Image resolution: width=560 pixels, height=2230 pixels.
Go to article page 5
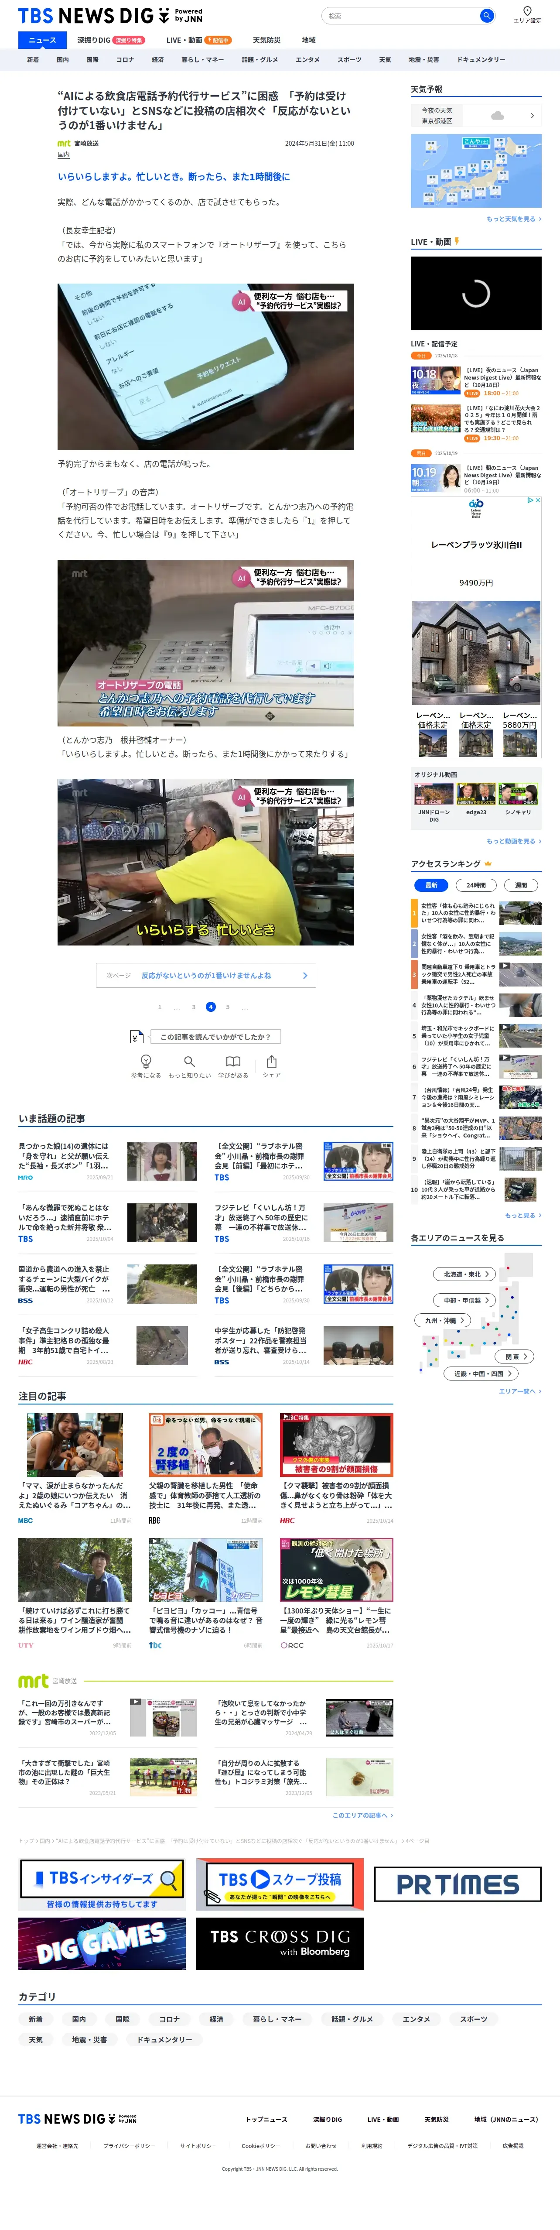(x=228, y=1007)
